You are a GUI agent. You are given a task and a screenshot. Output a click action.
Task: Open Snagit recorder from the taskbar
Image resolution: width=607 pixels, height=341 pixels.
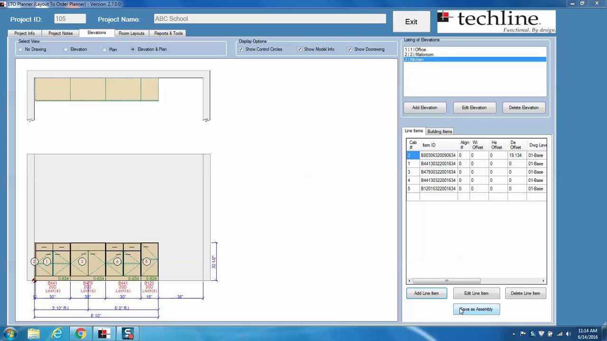(128, 334)
